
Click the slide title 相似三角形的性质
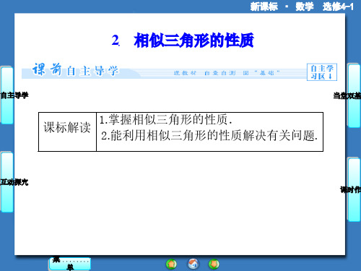tap(193, 40)
